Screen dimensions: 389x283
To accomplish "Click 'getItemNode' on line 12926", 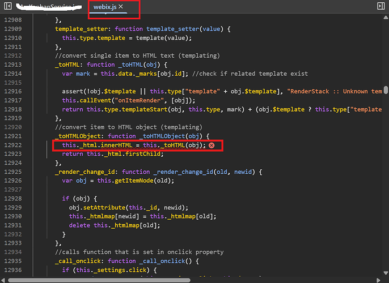I will [134, 181].
